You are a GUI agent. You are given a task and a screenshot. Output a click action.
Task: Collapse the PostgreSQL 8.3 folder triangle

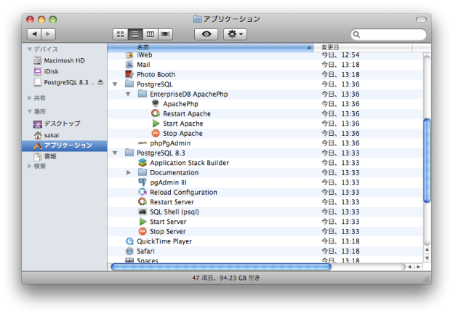point(115,153)
